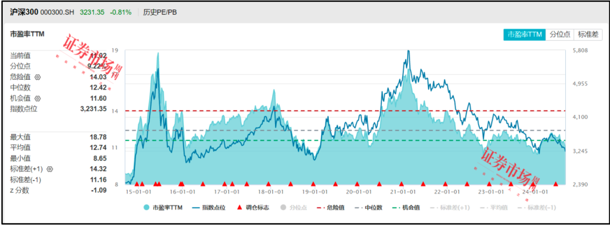Image resolution: width=610 pixels, height=225 pixels.
Task: Toggle 指数点位 line in chart legend
Action: point(209,207)
